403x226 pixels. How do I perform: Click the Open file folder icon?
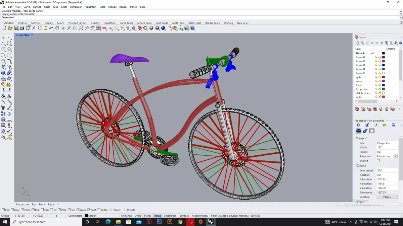point(10,28)
